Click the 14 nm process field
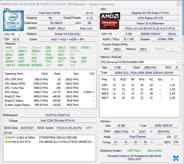The height and width of the screenshot is (164, 184). click(89, 13)
